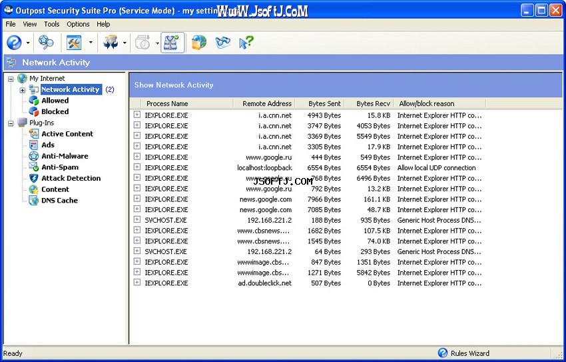Viewport: 566px width, 362px height.
Task: Open the Tools menu
Action: point(52,24)
